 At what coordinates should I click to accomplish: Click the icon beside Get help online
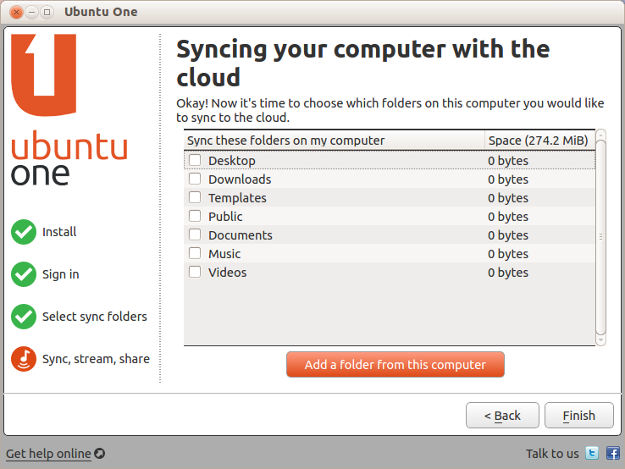tap(99, 454)
